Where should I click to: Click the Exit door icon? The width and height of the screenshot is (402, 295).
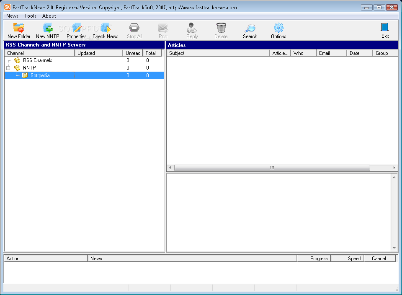pyautogui.click(x=385, y=27)
